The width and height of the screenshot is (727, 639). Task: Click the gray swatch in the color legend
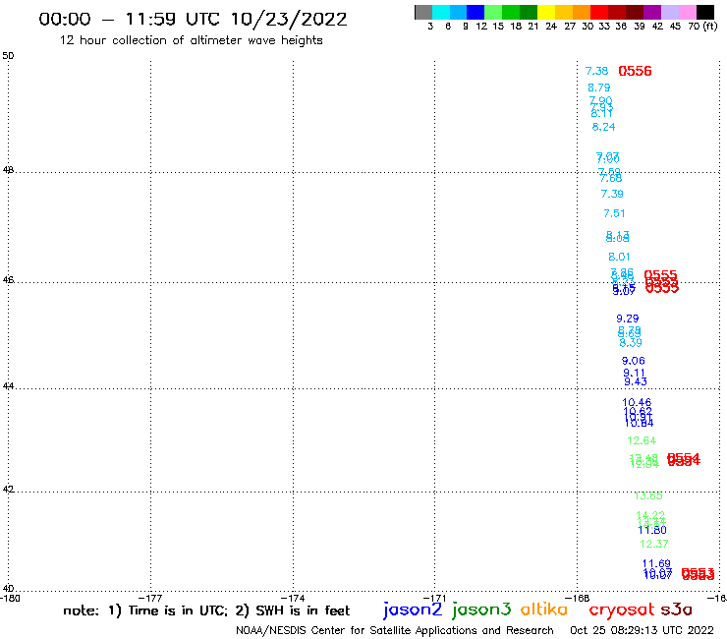[x=423, y=12]
